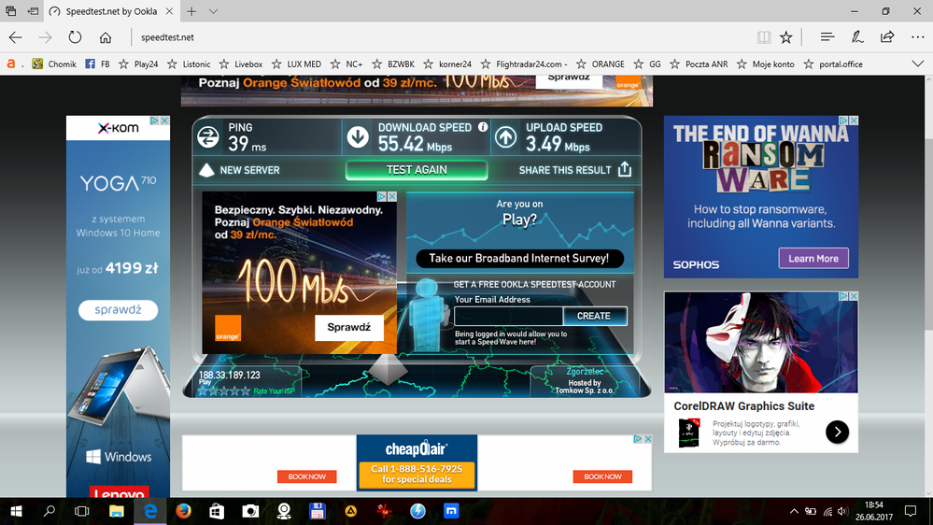Image resolution: width=933 pixels, height=525 pixels.
Task: Open the Hub favorites list icon
Action: coord(827,37)
